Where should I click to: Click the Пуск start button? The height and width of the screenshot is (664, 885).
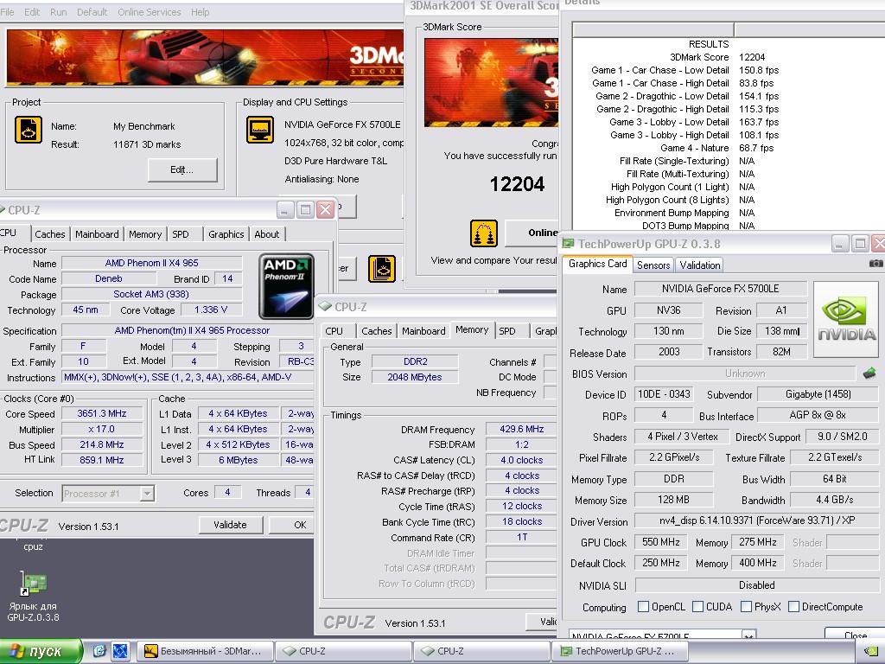[x=41, y=652]
